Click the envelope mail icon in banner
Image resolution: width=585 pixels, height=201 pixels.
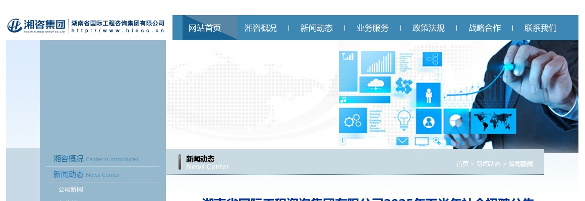402,141
